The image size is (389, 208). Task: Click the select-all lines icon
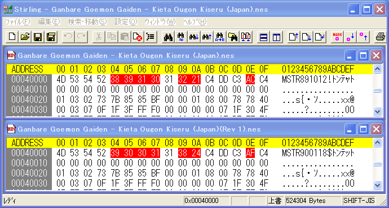click(x=151, y=37)
